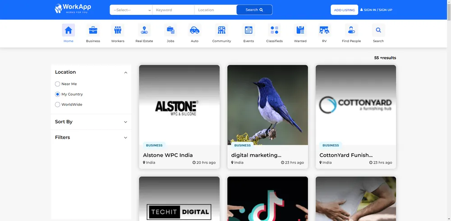Click the WorkApp logo
Image resolution: width=451 pixels, height=221 pixels.
[73, 9]
